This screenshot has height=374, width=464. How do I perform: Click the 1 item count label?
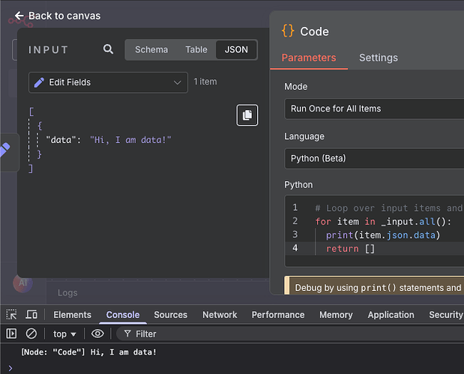pos(205,82)
